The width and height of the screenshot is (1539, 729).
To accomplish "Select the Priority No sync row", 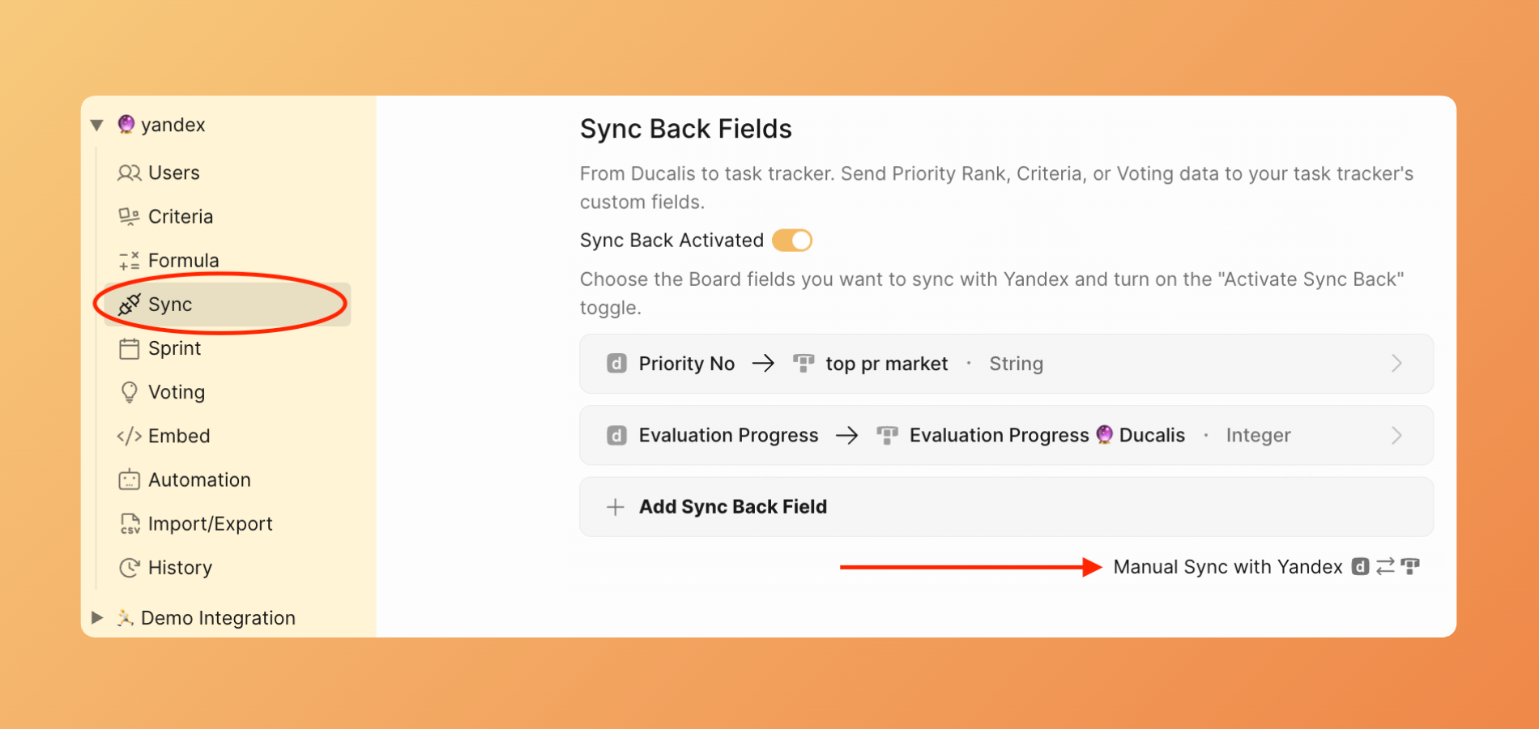I will pyautogui.click(x=1004, y=364).
